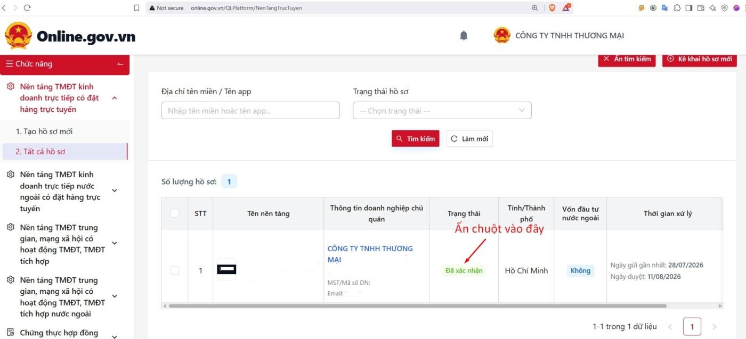Click the 'Địa chỉ tên miền / Tên app' input
746x339 pixels.
pos(250,111)
